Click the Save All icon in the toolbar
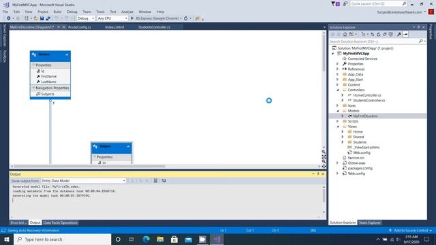Image resolution: width=436 pixels, height=245 pixels. (x=48, y=18)
